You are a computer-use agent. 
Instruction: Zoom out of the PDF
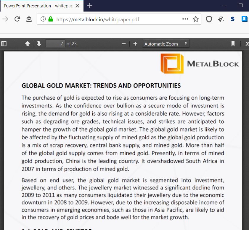coord(124,44)
